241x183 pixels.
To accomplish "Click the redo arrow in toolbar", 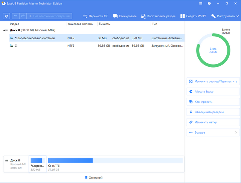I will pyautogui.click(x=23, y=16).
